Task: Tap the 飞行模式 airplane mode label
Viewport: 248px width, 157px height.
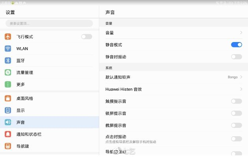Action: pyautogui.click(x=25, y=37)
